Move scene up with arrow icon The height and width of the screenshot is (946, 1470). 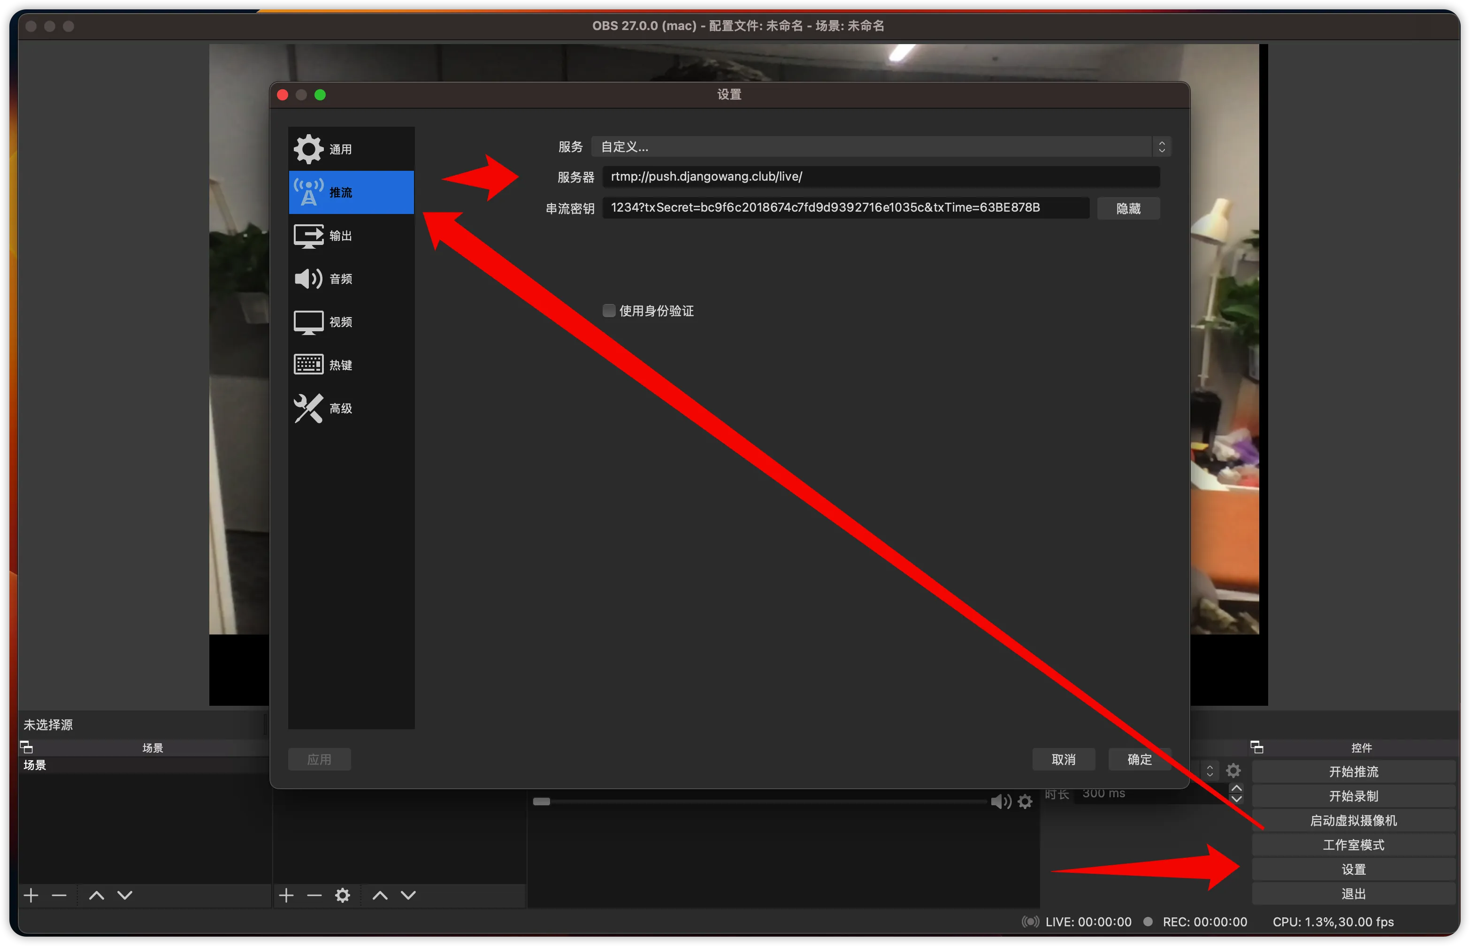[96, 896]
